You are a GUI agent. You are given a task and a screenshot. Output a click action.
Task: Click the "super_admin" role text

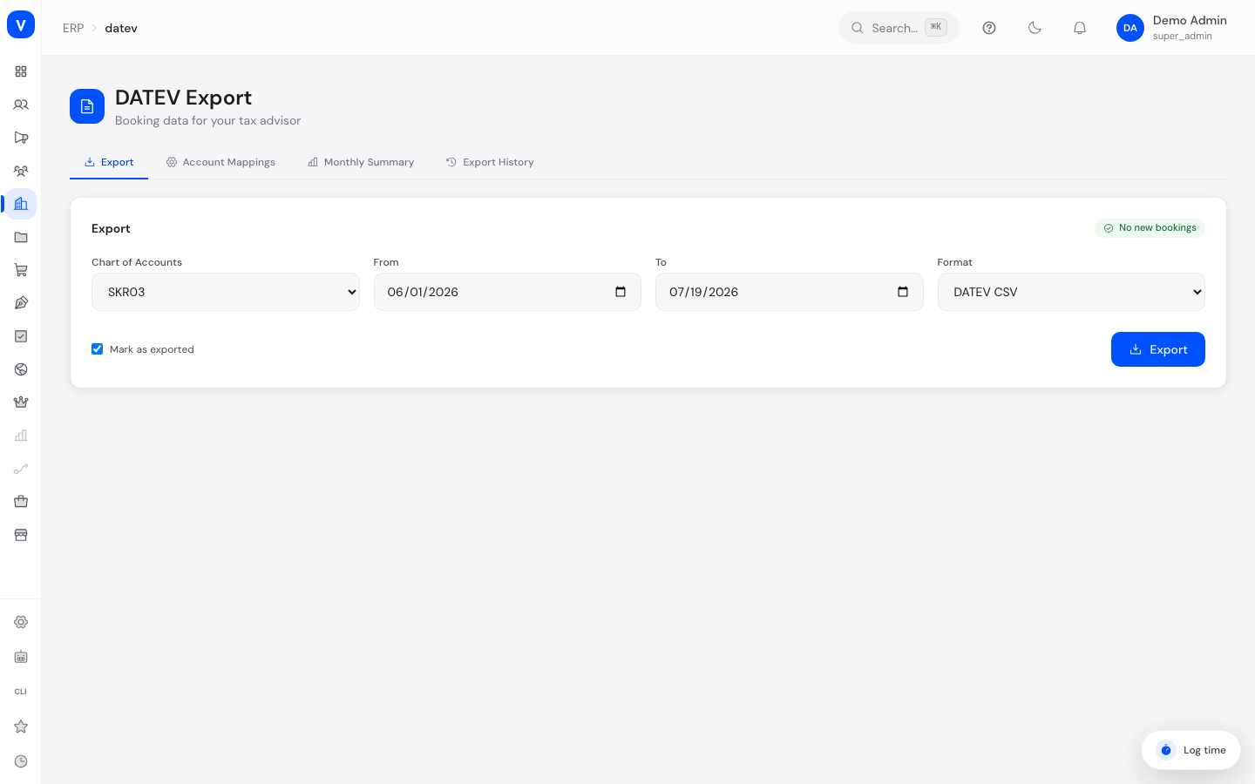click(x=1183, y=36)
